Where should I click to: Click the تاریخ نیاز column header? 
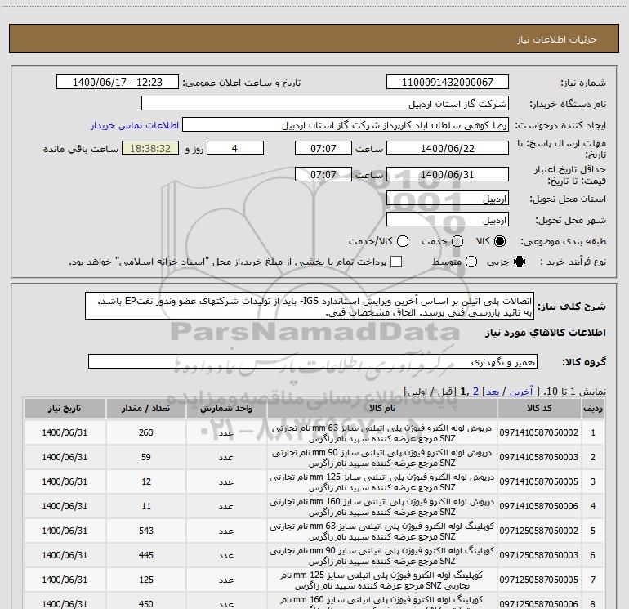click(65, 408)
